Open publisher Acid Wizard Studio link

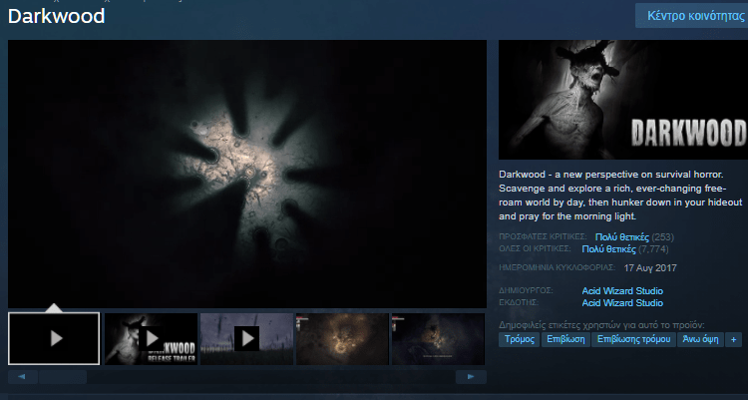click(x=622, y=303)
